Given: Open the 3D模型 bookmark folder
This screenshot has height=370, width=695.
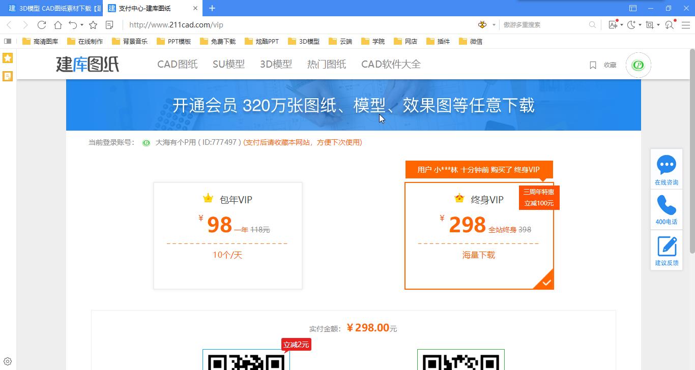Looking at the screenshot, I should click(304, 41).
